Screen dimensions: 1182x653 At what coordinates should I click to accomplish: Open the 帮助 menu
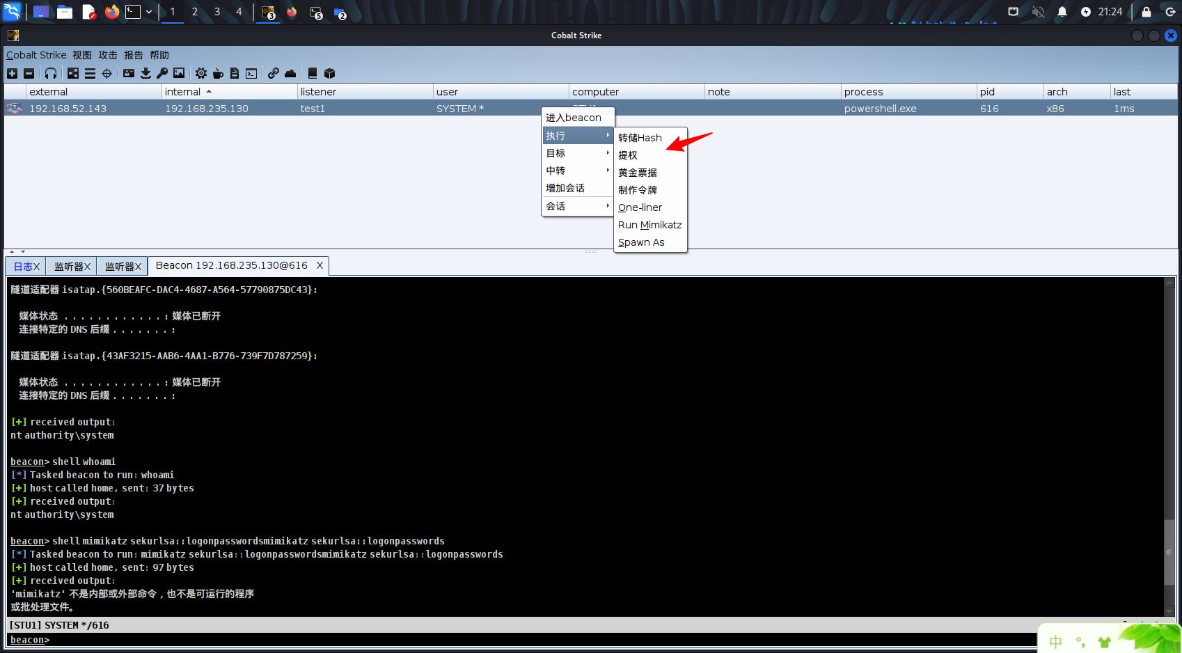159,55
